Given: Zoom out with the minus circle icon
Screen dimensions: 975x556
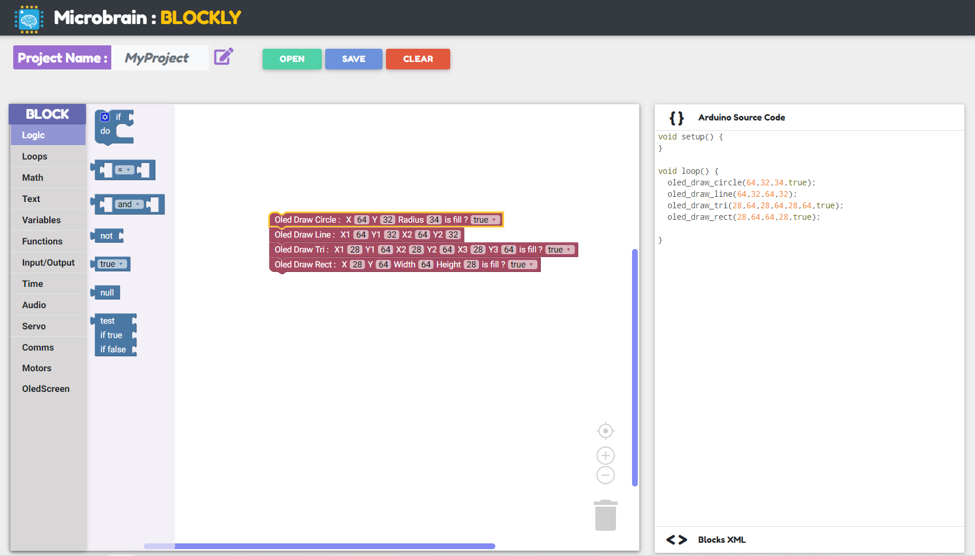Looking at the screenshot, I should 605,475.
